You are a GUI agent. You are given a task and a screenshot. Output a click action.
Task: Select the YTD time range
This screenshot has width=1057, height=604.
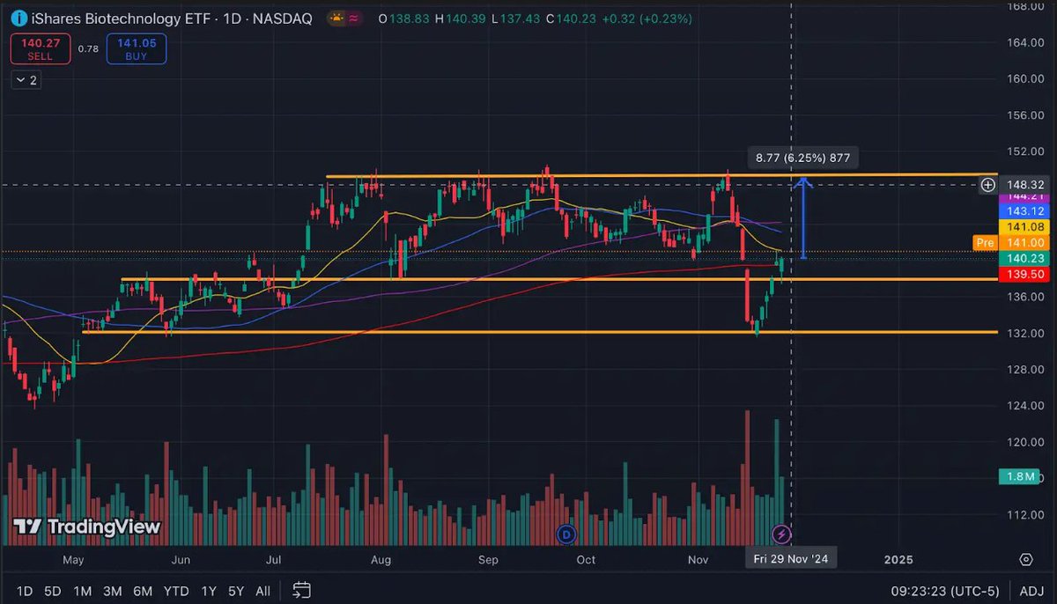176,590
